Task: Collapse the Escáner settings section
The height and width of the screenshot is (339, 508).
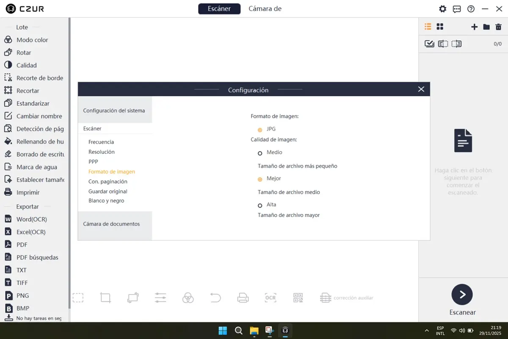Action: click(x=92, y=128)
